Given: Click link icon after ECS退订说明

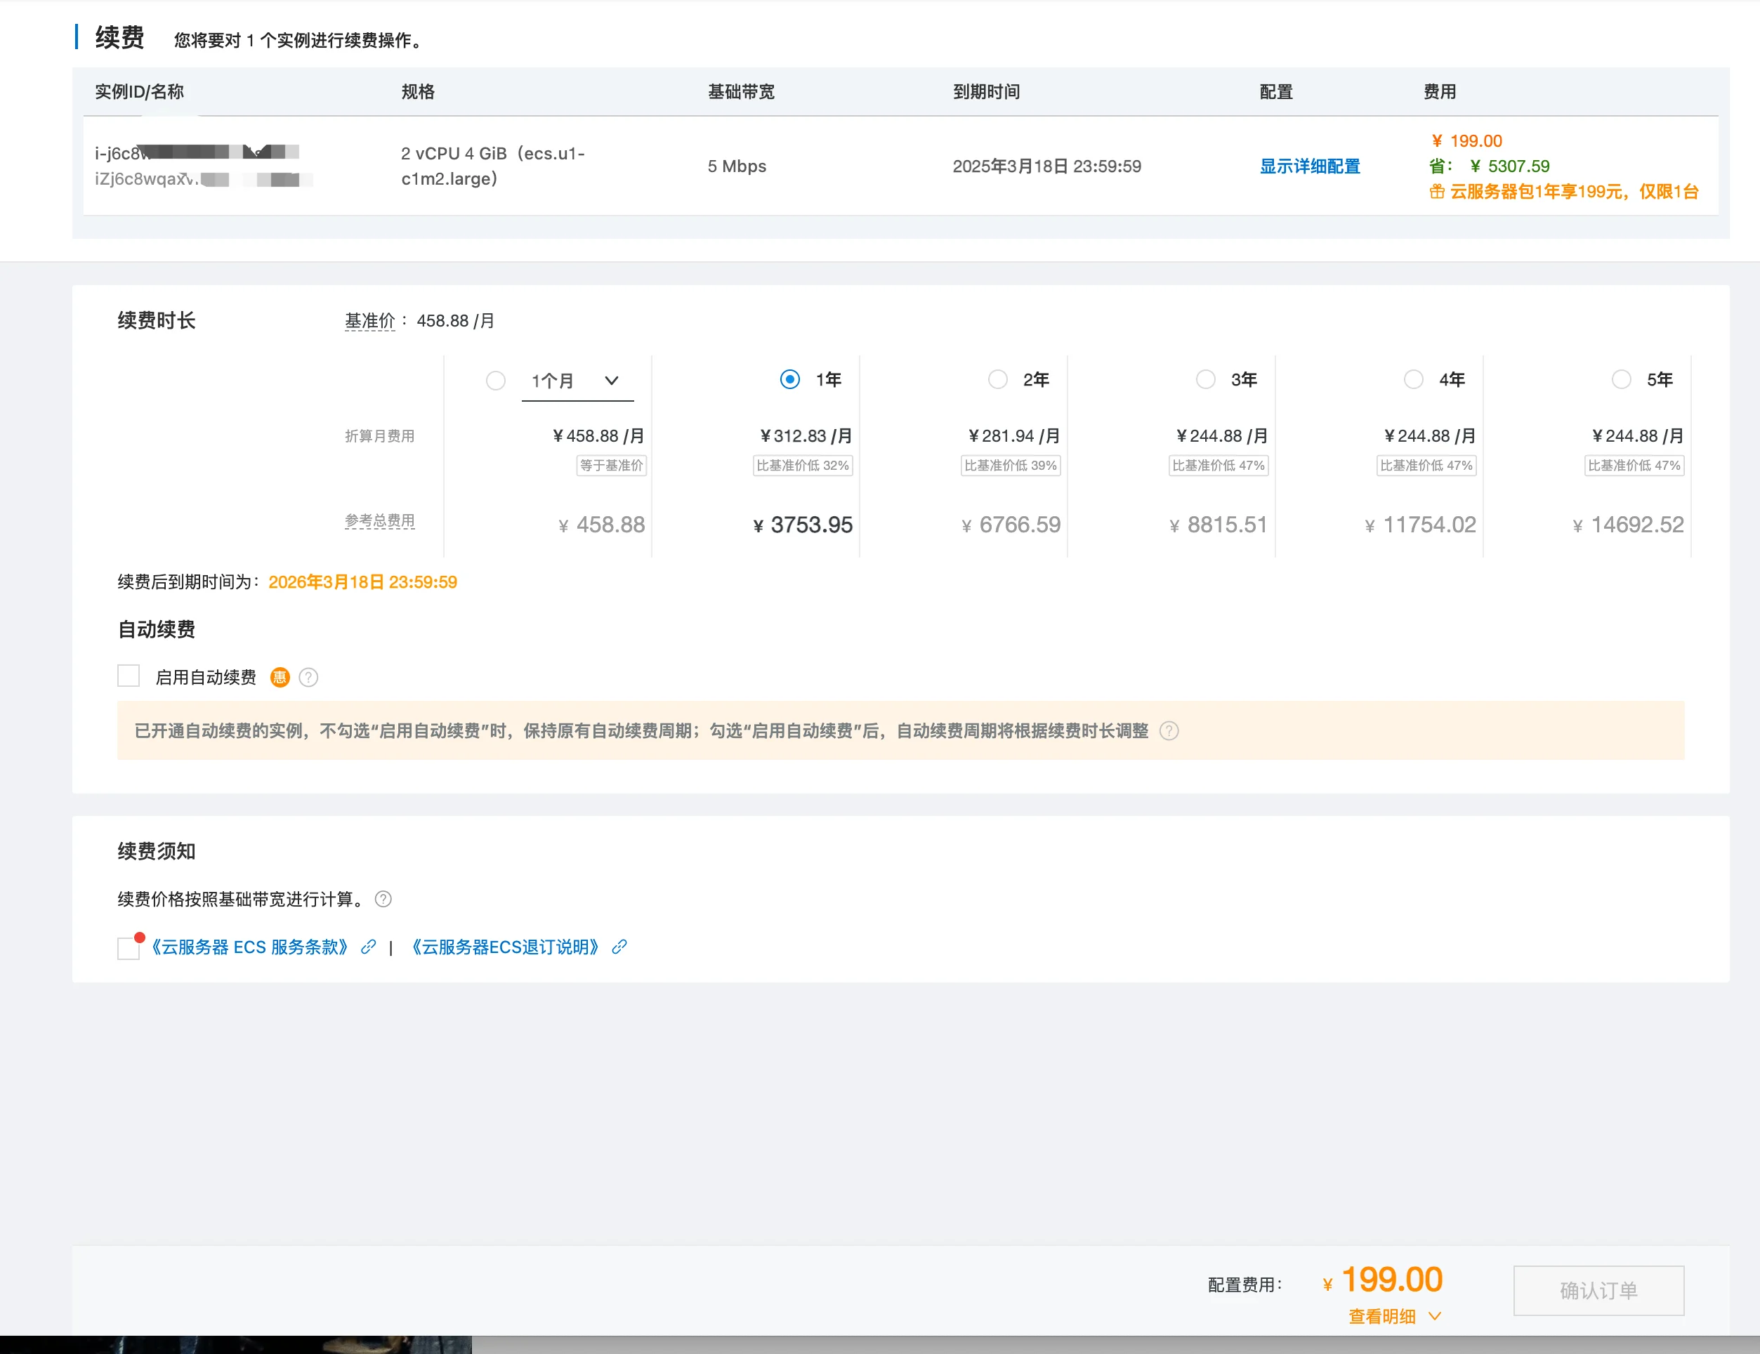Looking at the screenshot, I should tap(619, 947).
